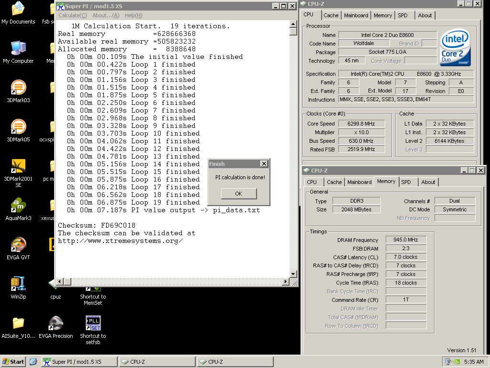Open the Help menu in Super PI
Viewport: 490px width, 368px height.
tap(134, 15)
